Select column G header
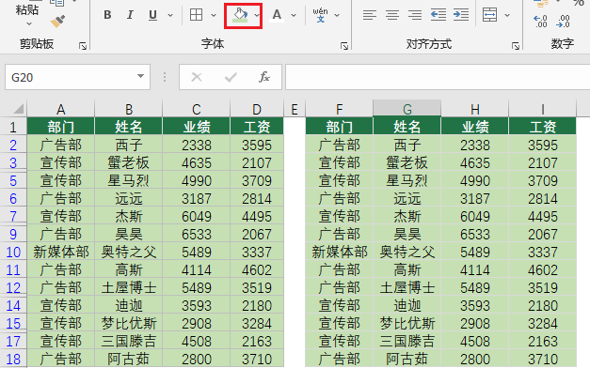 point(407,109)
